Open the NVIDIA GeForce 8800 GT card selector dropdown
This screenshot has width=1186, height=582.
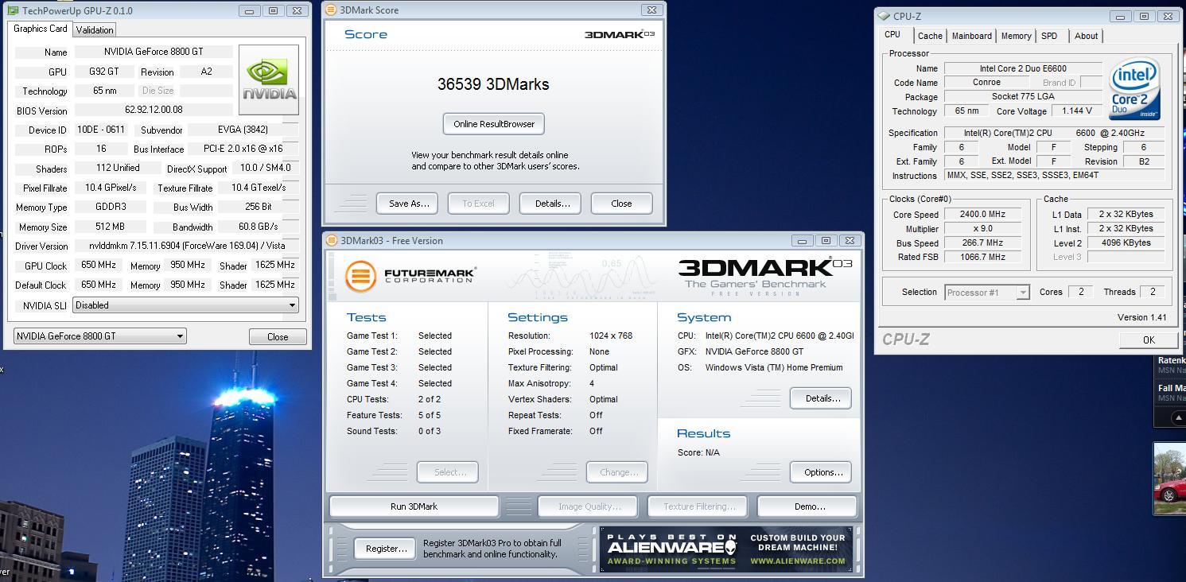coord(100,336)
